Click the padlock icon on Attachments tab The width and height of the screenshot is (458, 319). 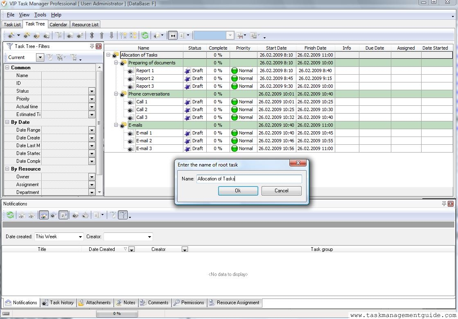(81, 303)
